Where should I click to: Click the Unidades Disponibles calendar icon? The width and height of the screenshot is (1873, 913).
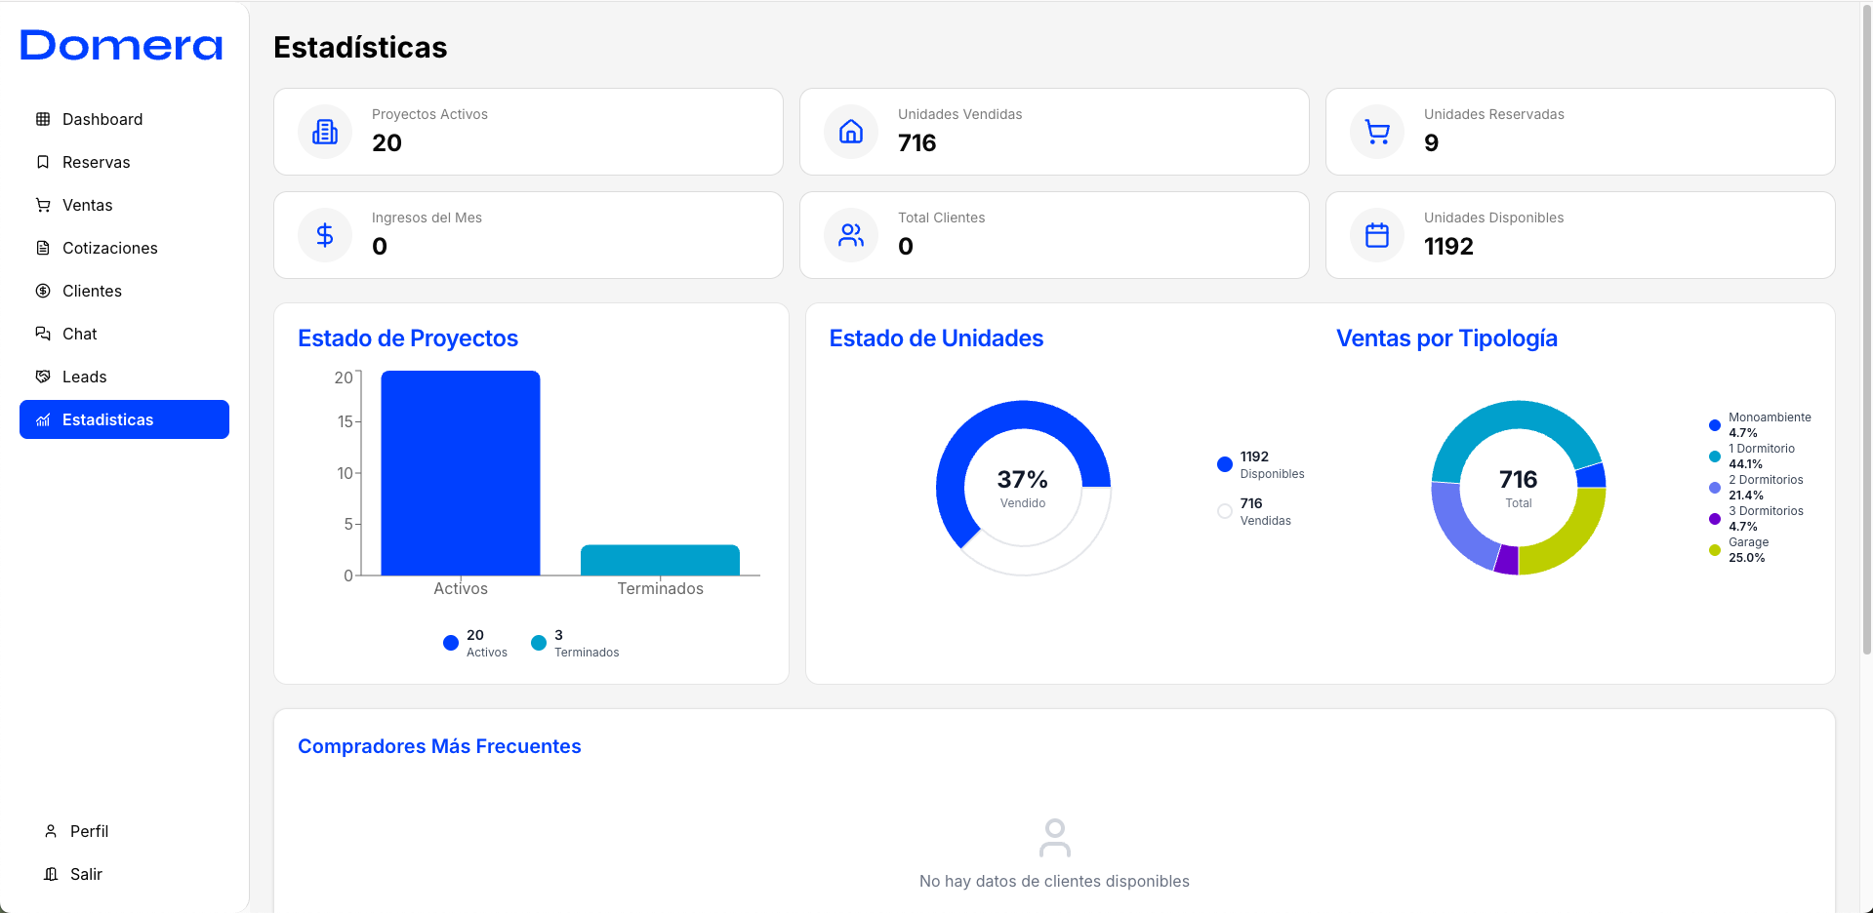coord(1376,234)
